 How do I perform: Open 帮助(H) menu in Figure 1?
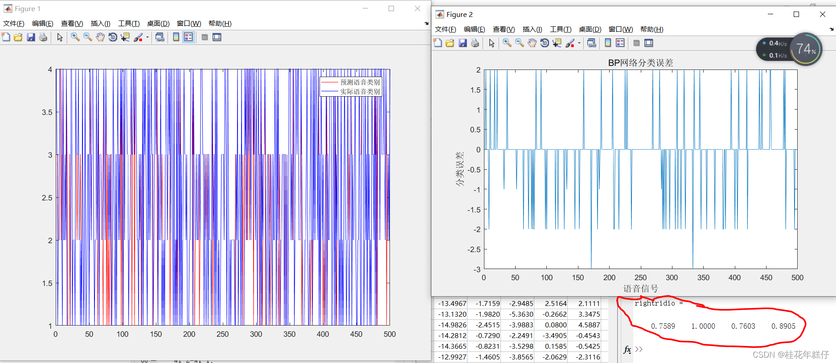[220, 24]
